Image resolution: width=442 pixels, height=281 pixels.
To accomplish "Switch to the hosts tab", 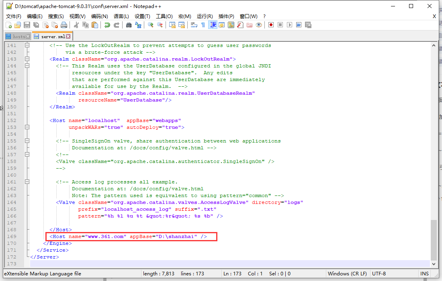I will [16, 36].
